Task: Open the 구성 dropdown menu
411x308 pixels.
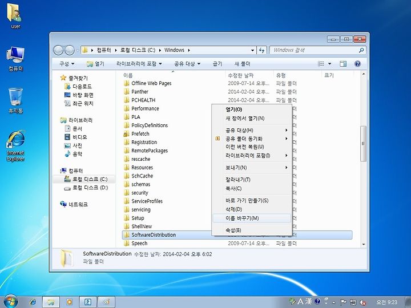Action: point(67,64)
